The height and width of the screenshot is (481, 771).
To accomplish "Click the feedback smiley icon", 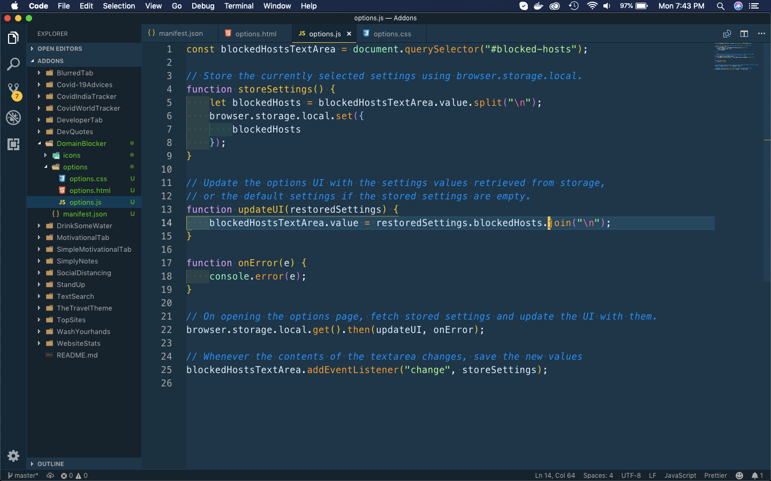I will (739, 476).
